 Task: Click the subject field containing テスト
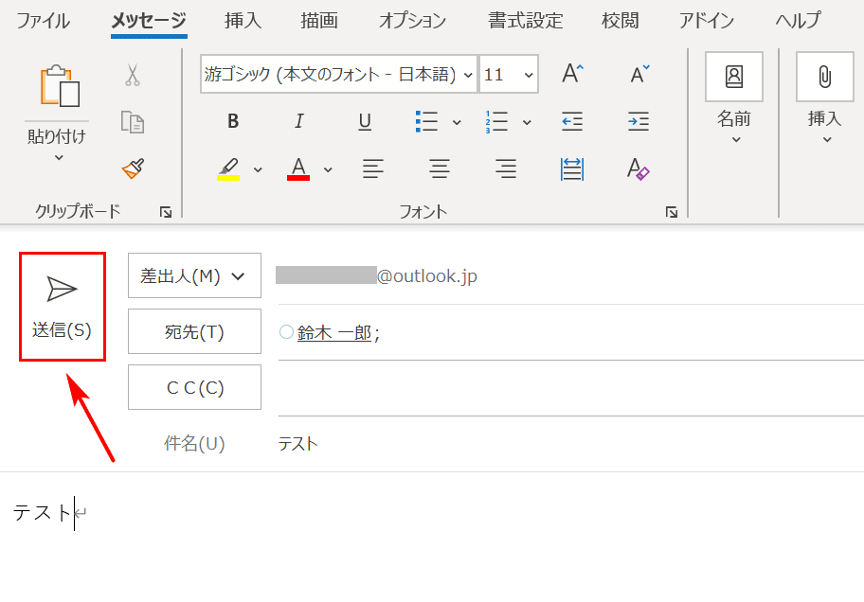568,443
